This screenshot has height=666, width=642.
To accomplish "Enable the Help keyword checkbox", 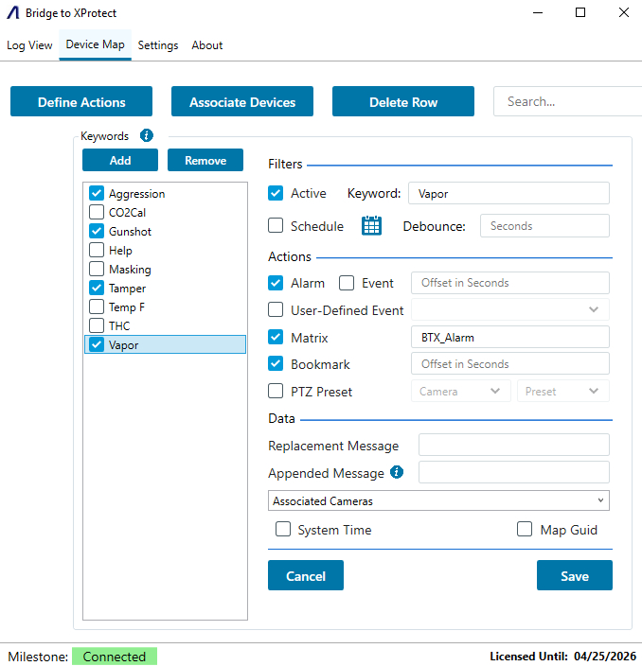I will [x=97, y=250].
